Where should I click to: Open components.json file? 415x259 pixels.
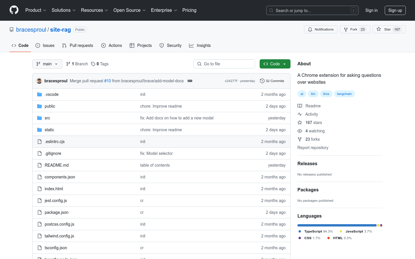(60, 177)
